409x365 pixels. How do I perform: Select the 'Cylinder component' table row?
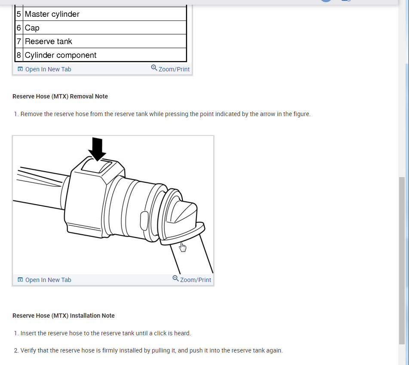[101, 55]
